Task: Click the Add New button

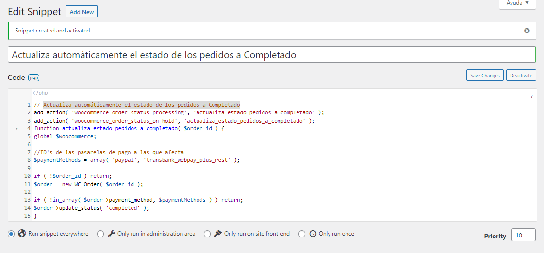Action: click(x=82, y=12)
